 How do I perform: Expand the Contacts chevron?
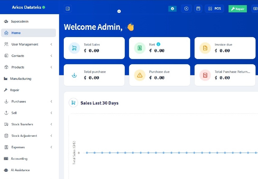point(51,56)
